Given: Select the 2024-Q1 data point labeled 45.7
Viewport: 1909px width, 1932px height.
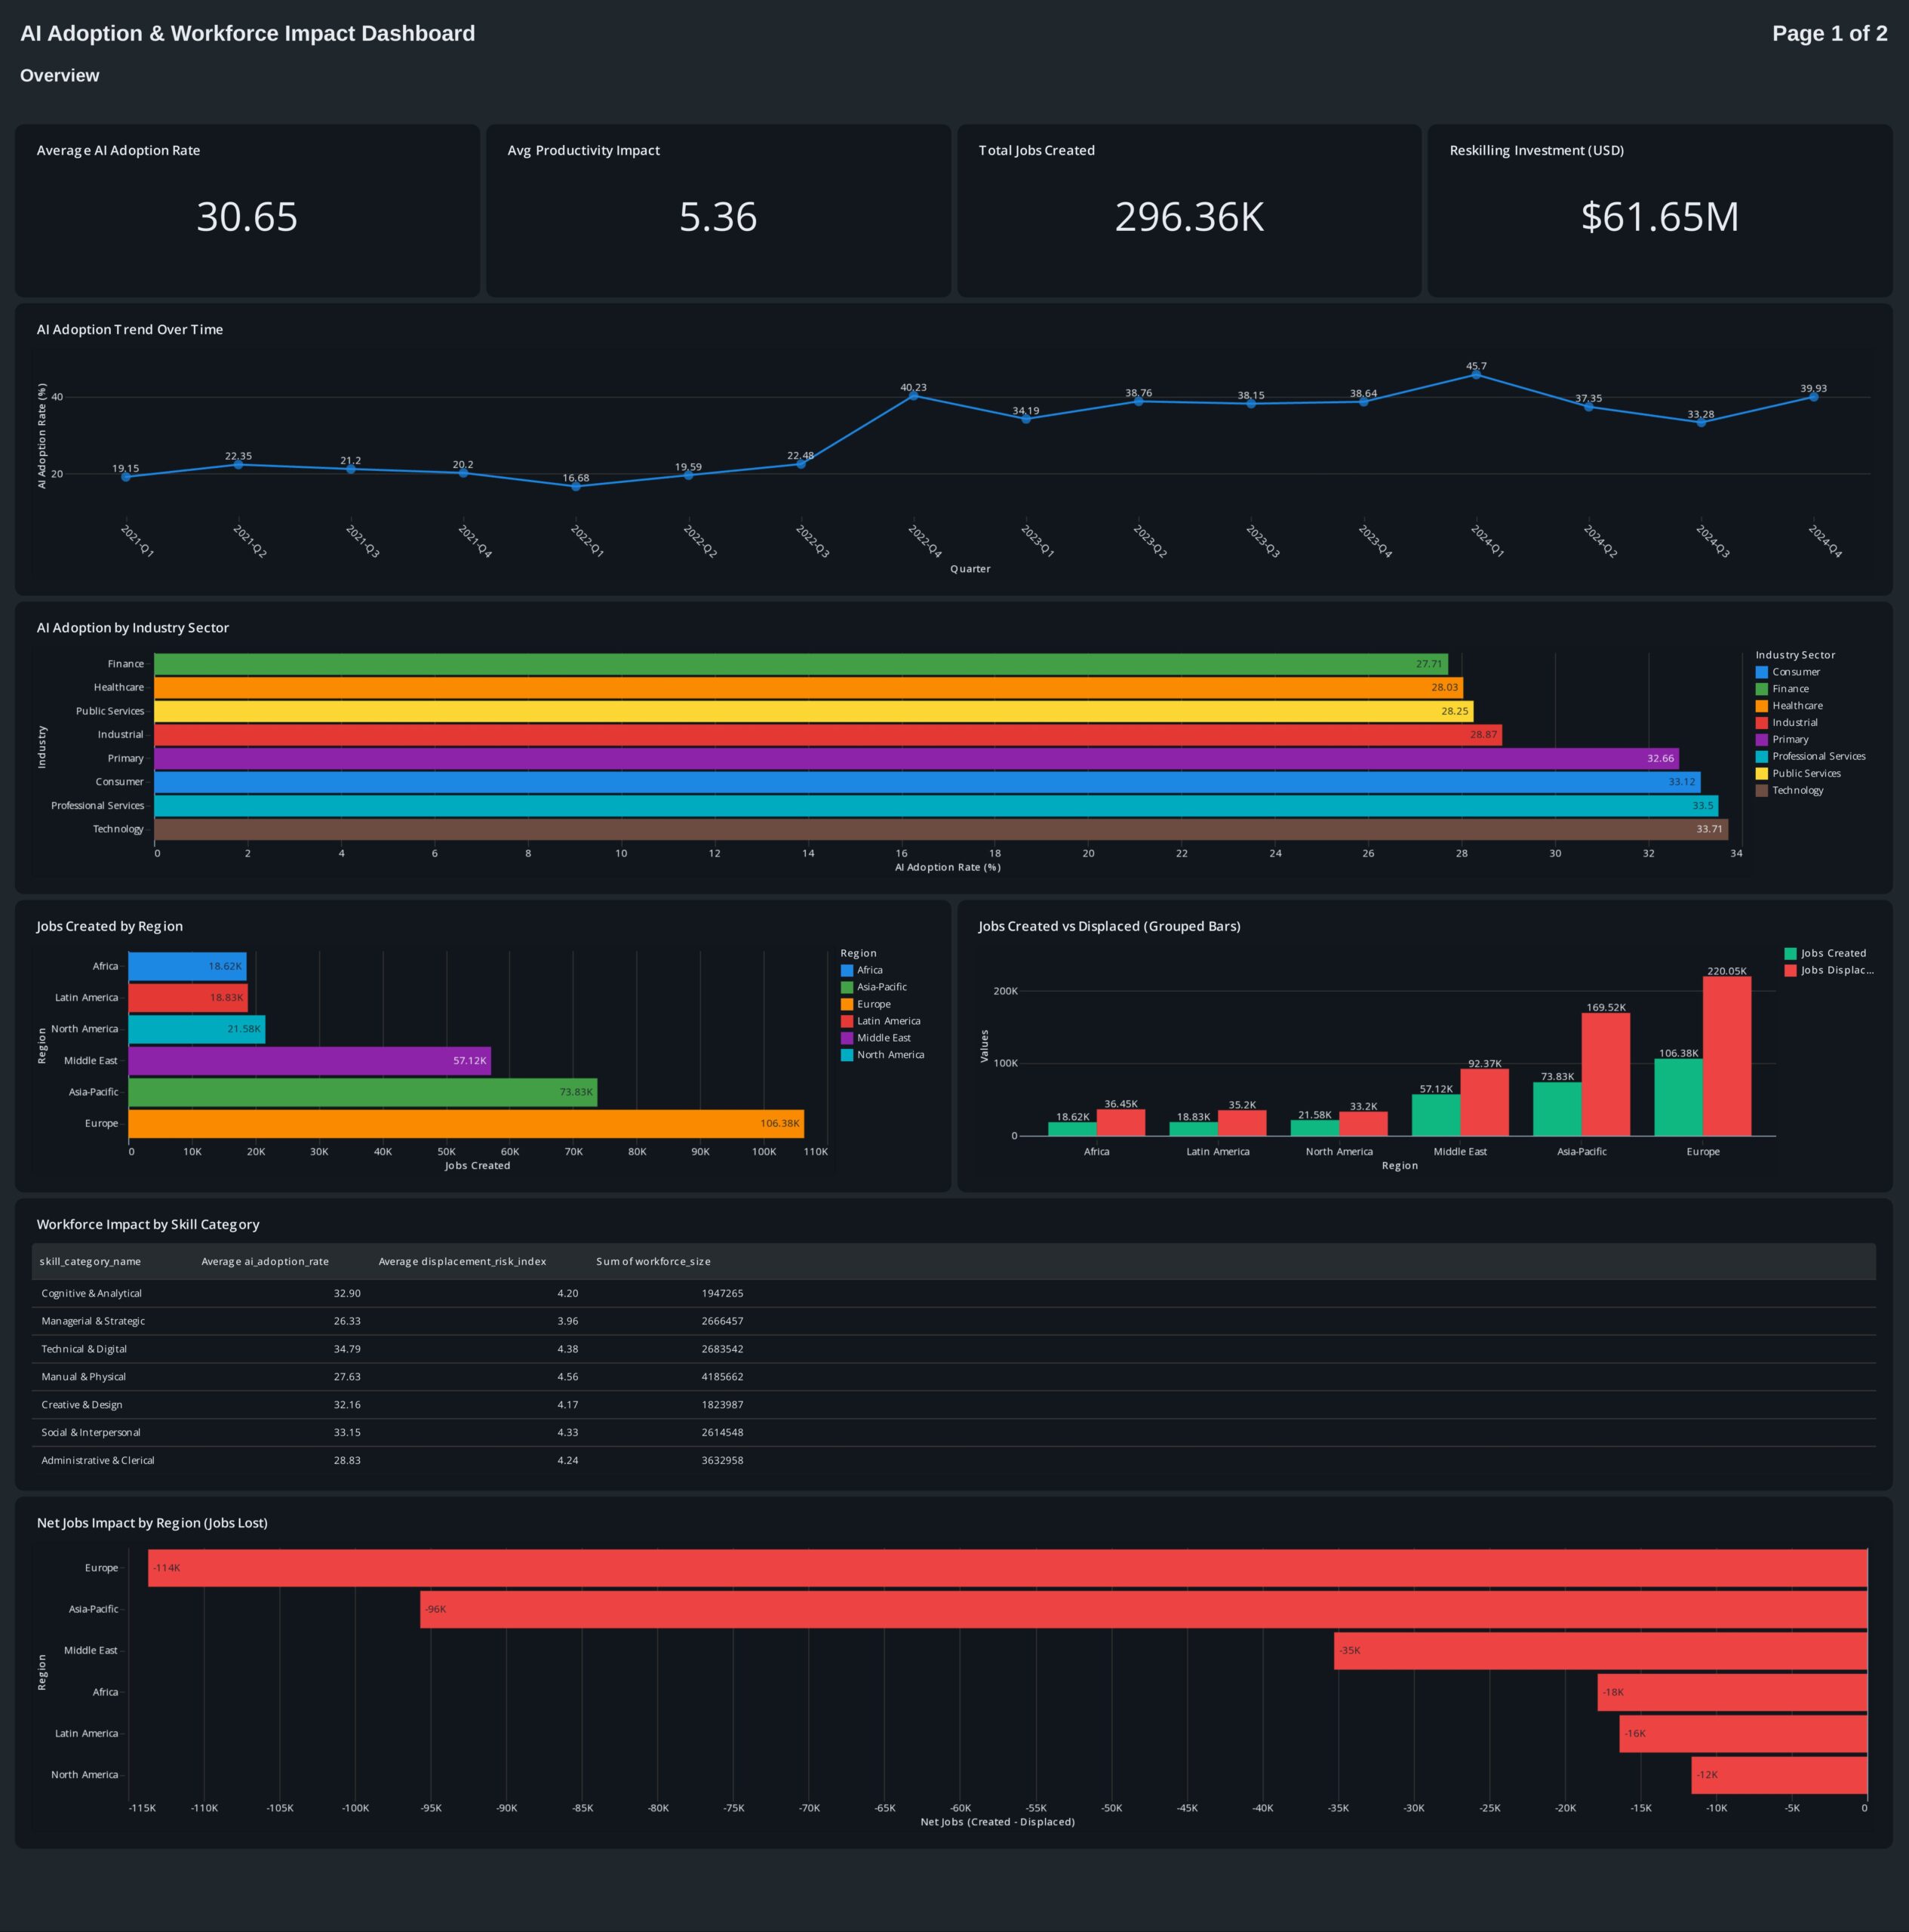Looking at the screenshot, I should 1476,375.
